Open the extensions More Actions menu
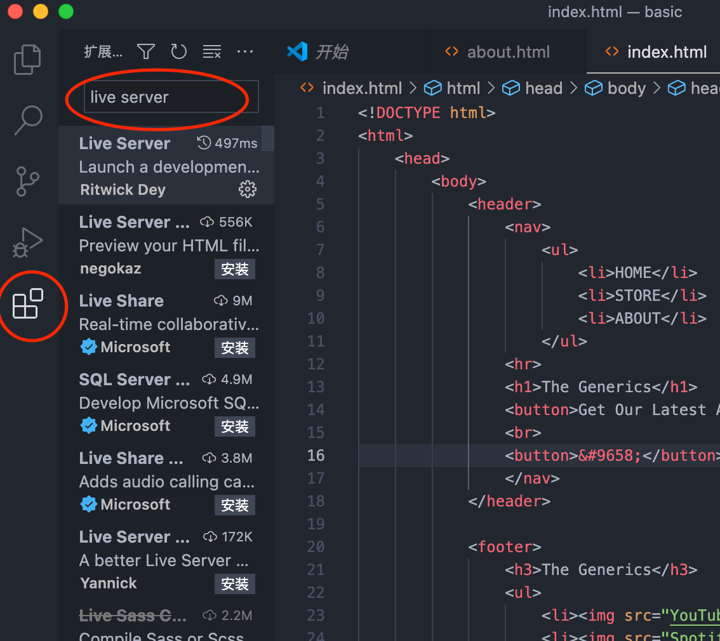Image resolution: width=720 pixels, height=641 pixels. (245, 51)
